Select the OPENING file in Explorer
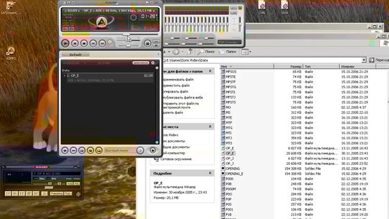This screenshot has width=389, height=219. click(x=233, y=169)
